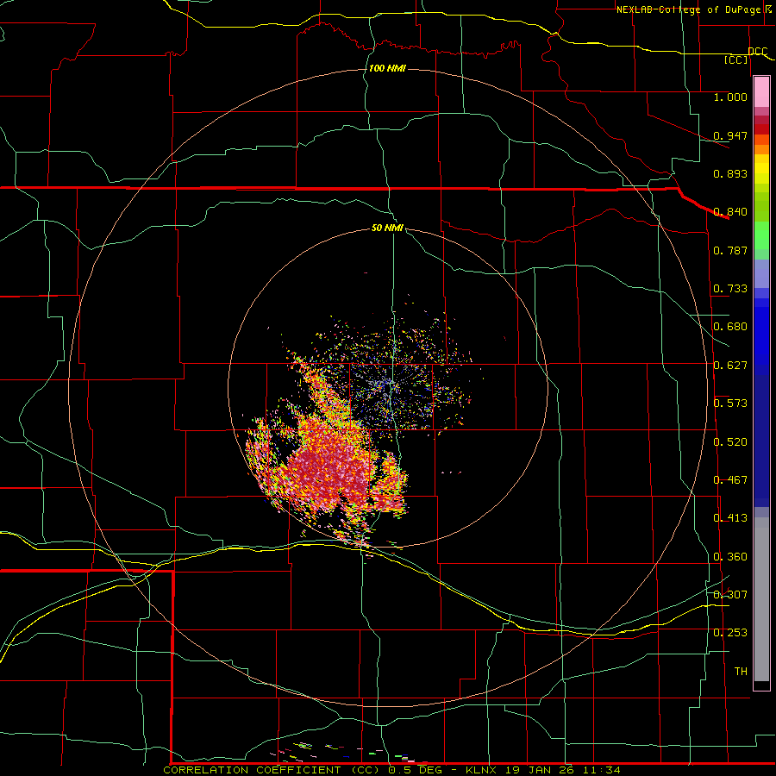Select the 0.307 color scale value
This screenshot has width=776, height=776.
730,594
